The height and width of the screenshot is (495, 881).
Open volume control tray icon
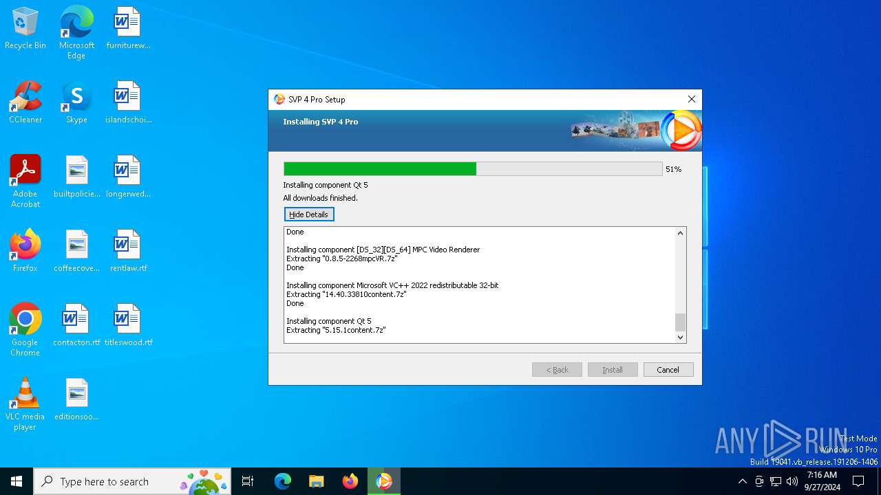(x=792, y=481)
